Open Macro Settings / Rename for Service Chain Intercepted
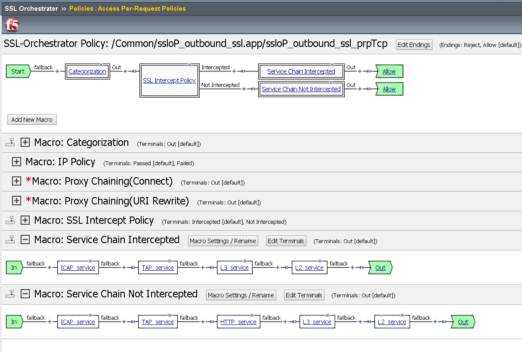522x352 pixels. pyautogui.click(x=223, y=241)
